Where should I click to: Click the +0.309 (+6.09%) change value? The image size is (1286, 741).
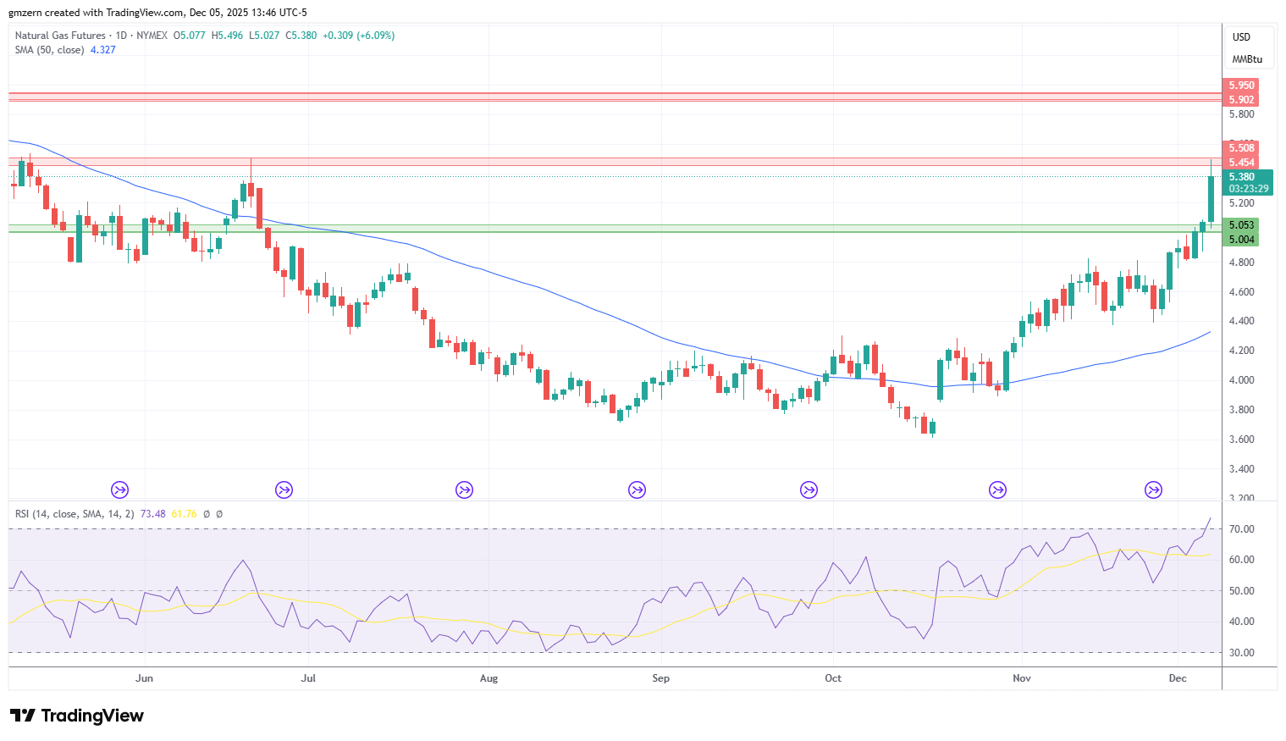click(x=359, y=36)
